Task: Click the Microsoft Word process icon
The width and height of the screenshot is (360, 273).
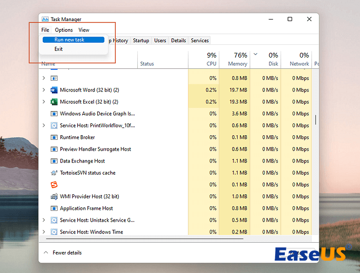Action: tap(54, 90)
